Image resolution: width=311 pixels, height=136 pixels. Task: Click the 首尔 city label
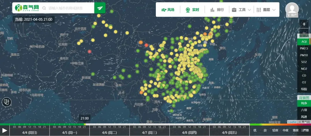223,48
